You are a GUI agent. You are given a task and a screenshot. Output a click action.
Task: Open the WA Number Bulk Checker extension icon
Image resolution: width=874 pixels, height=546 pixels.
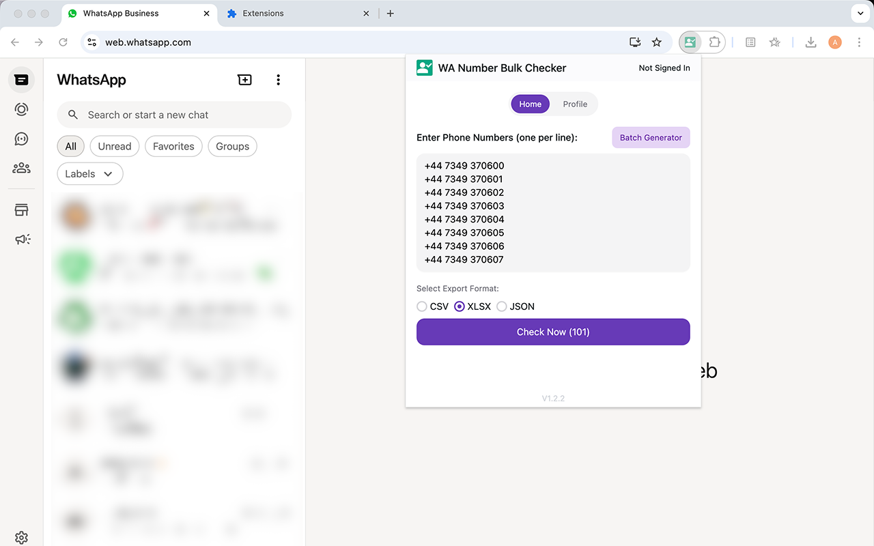tap(690, 42)
